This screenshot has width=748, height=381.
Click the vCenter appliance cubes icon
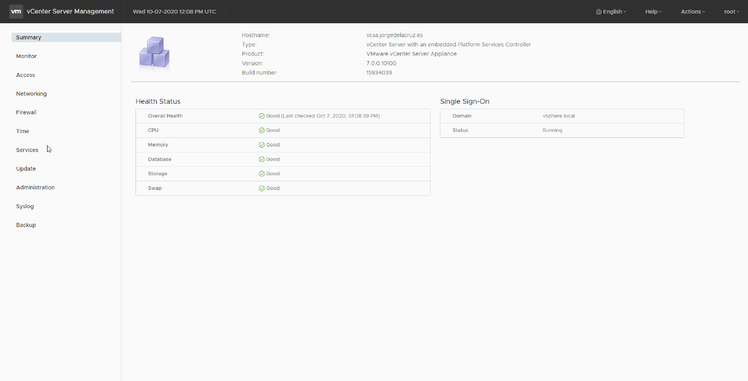[x=154, y=53]
